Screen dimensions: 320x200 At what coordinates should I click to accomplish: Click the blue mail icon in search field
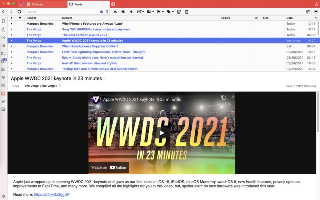click(x=101, y=12)
